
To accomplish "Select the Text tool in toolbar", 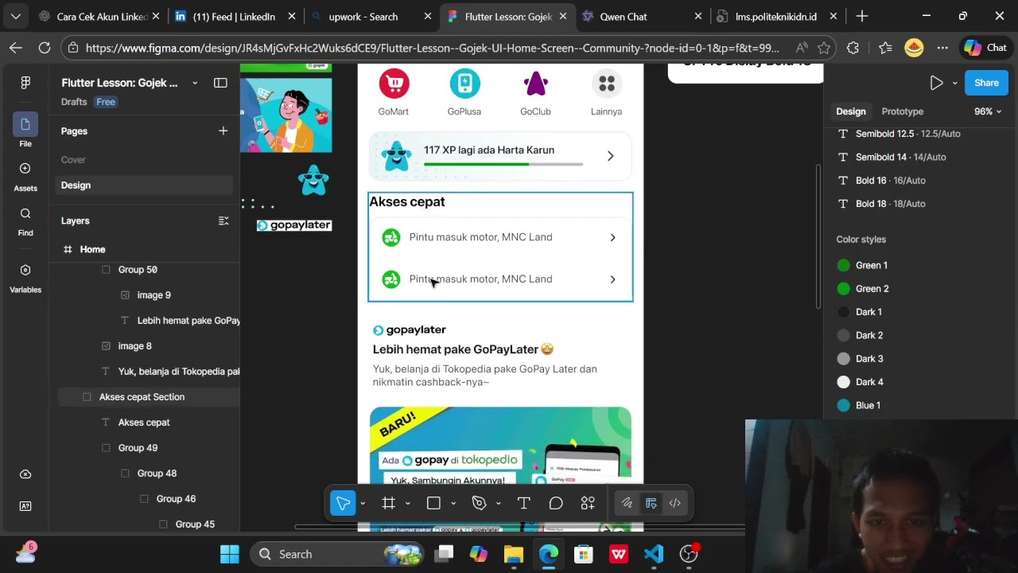I will (524, 503).
